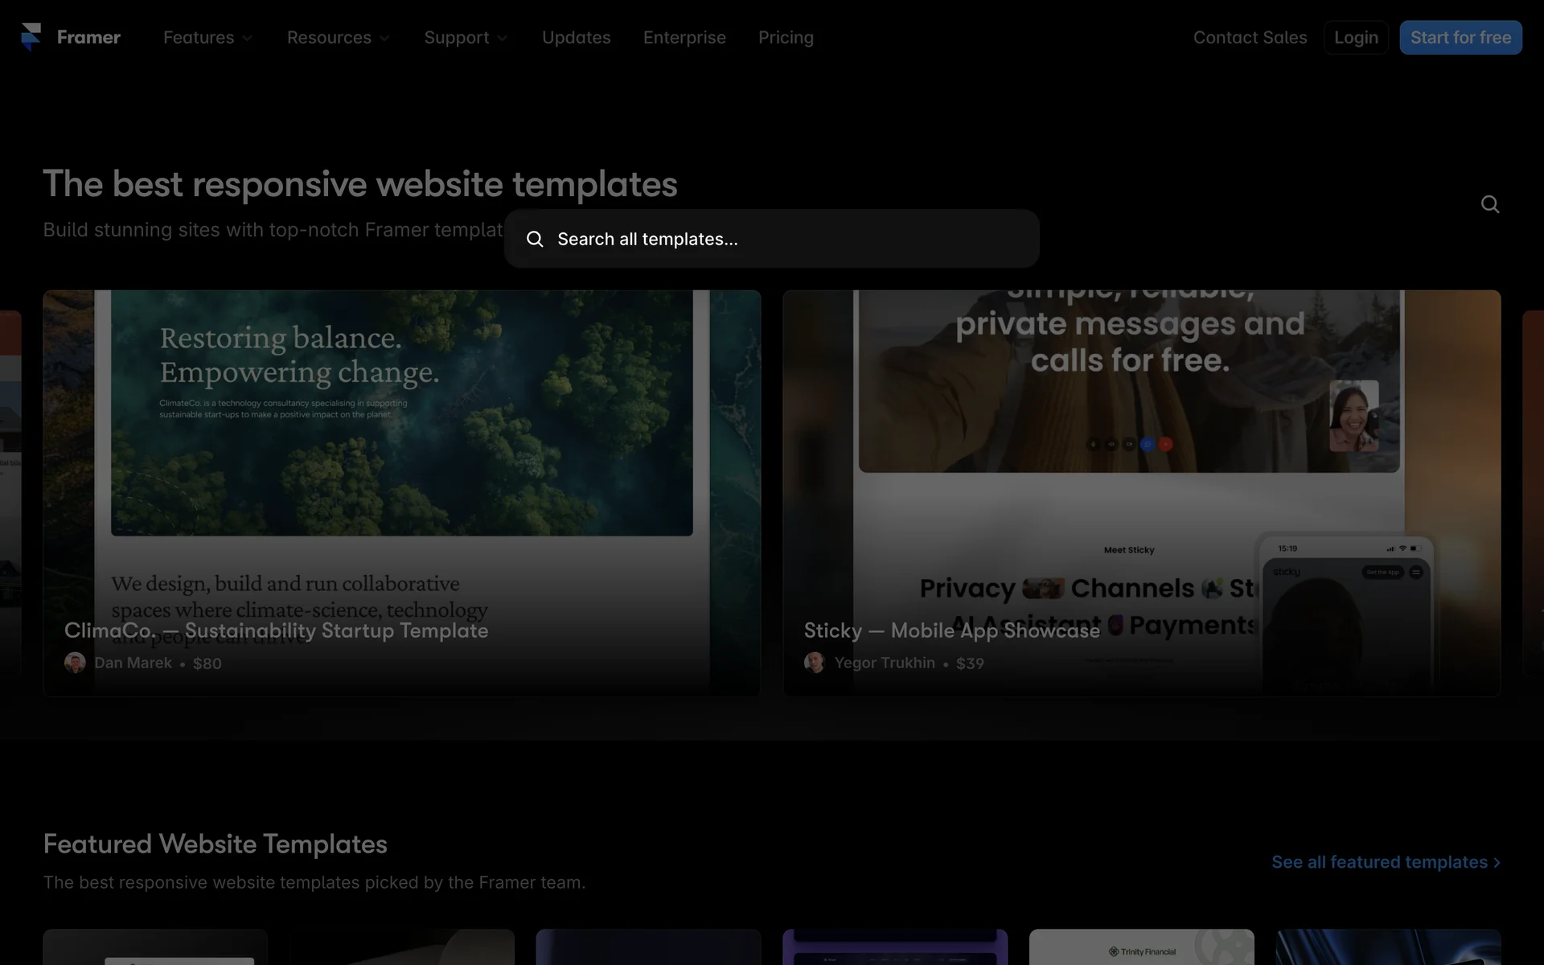
Task: Click the Framer logo icon
Action: pos(31,37)
